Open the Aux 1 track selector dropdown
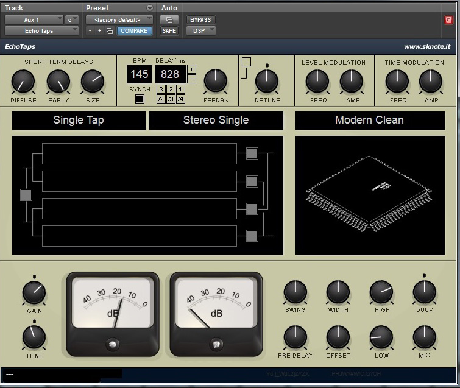The height and width of the screenshot is (388, 460). (34, 19)
